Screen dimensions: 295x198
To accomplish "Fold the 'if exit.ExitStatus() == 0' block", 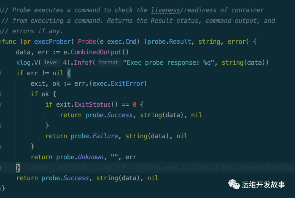I will tap(1, 104).
